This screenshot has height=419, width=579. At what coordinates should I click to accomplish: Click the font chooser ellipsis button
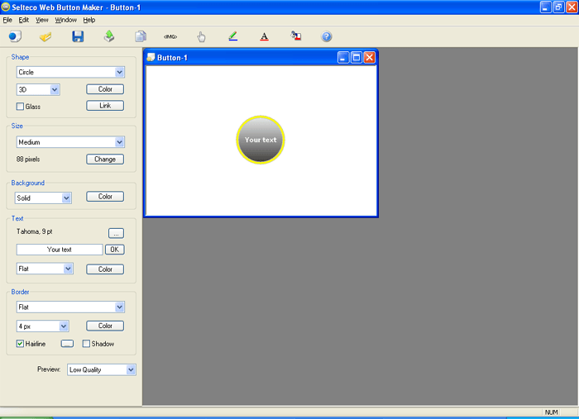coord(116,233)
